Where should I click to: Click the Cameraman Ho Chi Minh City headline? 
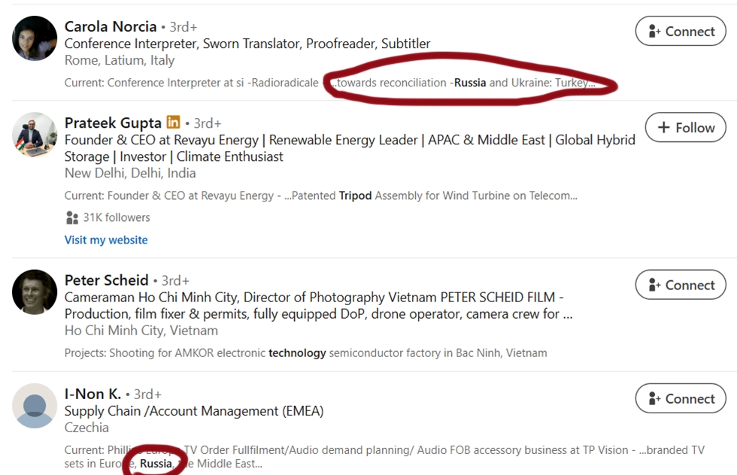pyautogui.click(x=319, y=305)
